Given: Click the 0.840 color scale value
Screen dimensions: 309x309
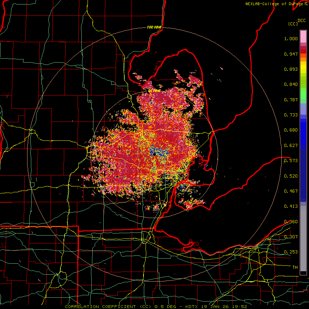Looking at the screenshot, I should point(291,84).
